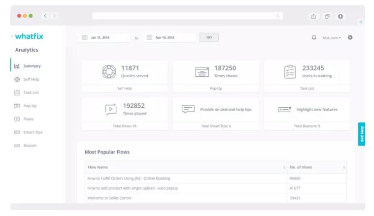Viewport: 374px width, 216px height.
Task: Open Smart Tips sidebar section
Action: click(33, 132)
